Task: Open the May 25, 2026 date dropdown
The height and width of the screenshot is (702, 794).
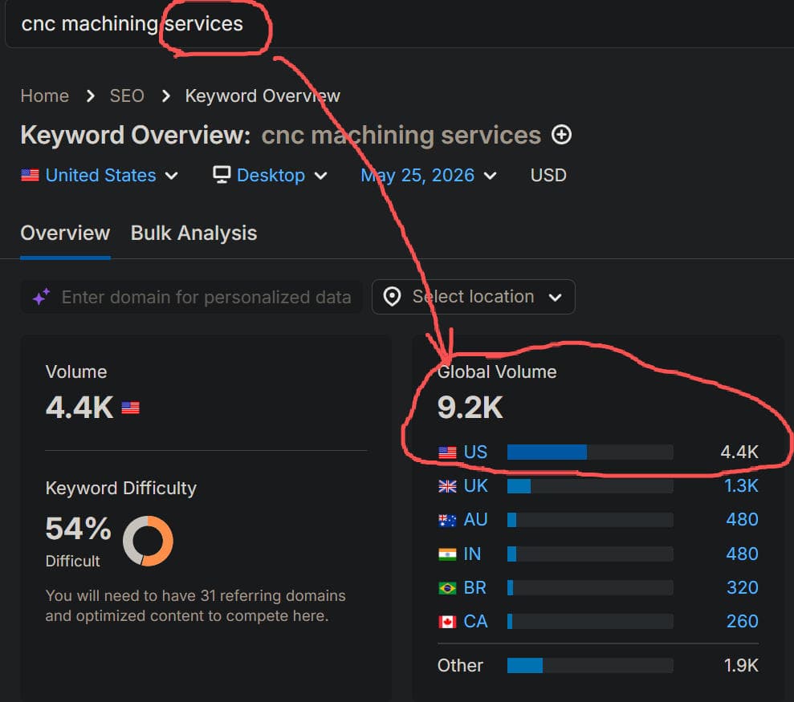Action: tap(429, 175)
